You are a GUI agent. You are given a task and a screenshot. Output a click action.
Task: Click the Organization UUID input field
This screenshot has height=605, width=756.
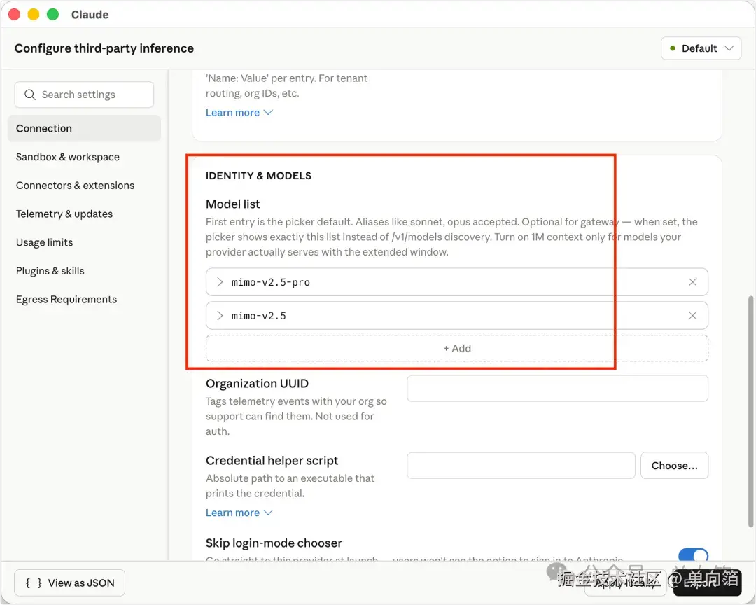pos(557,389)
